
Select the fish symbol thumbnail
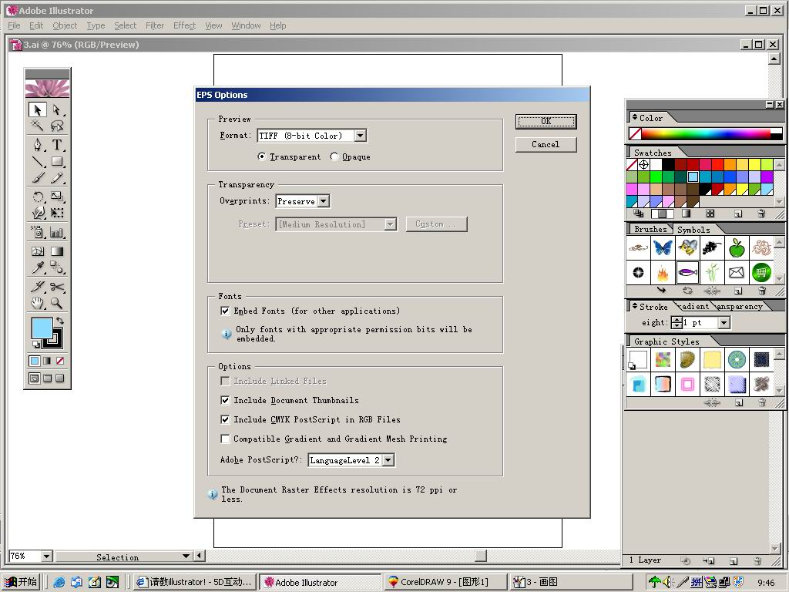click(687, 273)
